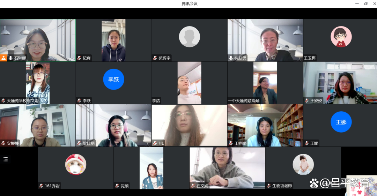
Task: Click the muted mic icon beside 王姣姣
Action: coord(306,101)
